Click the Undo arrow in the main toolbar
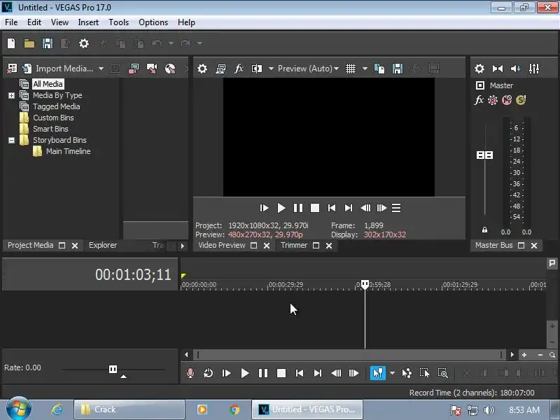This screenshot has height=420, width=560. (x=157, y=43)
